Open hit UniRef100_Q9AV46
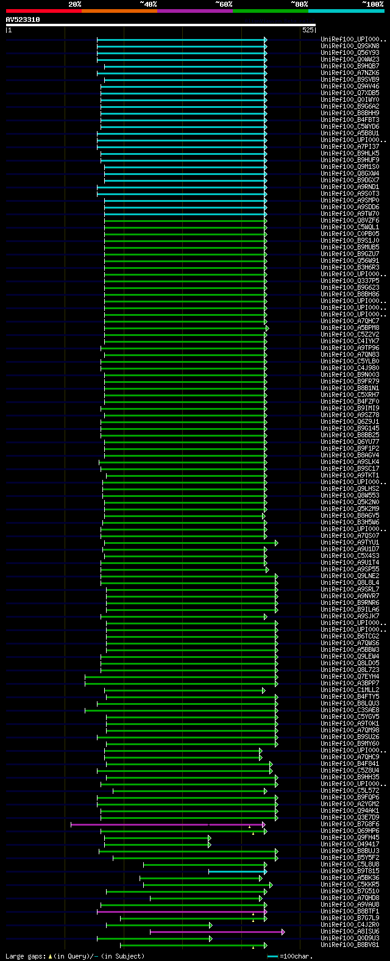 pyautogui.click(x=350, y=86)
